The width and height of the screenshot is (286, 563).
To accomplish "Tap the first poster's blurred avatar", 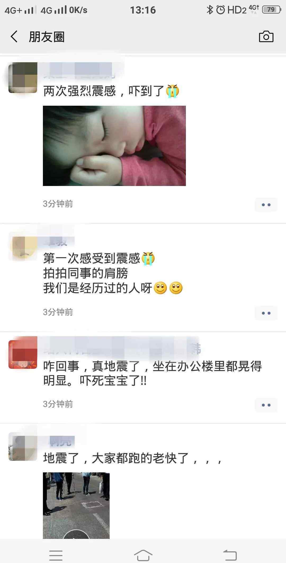I will tap(23, 78).
